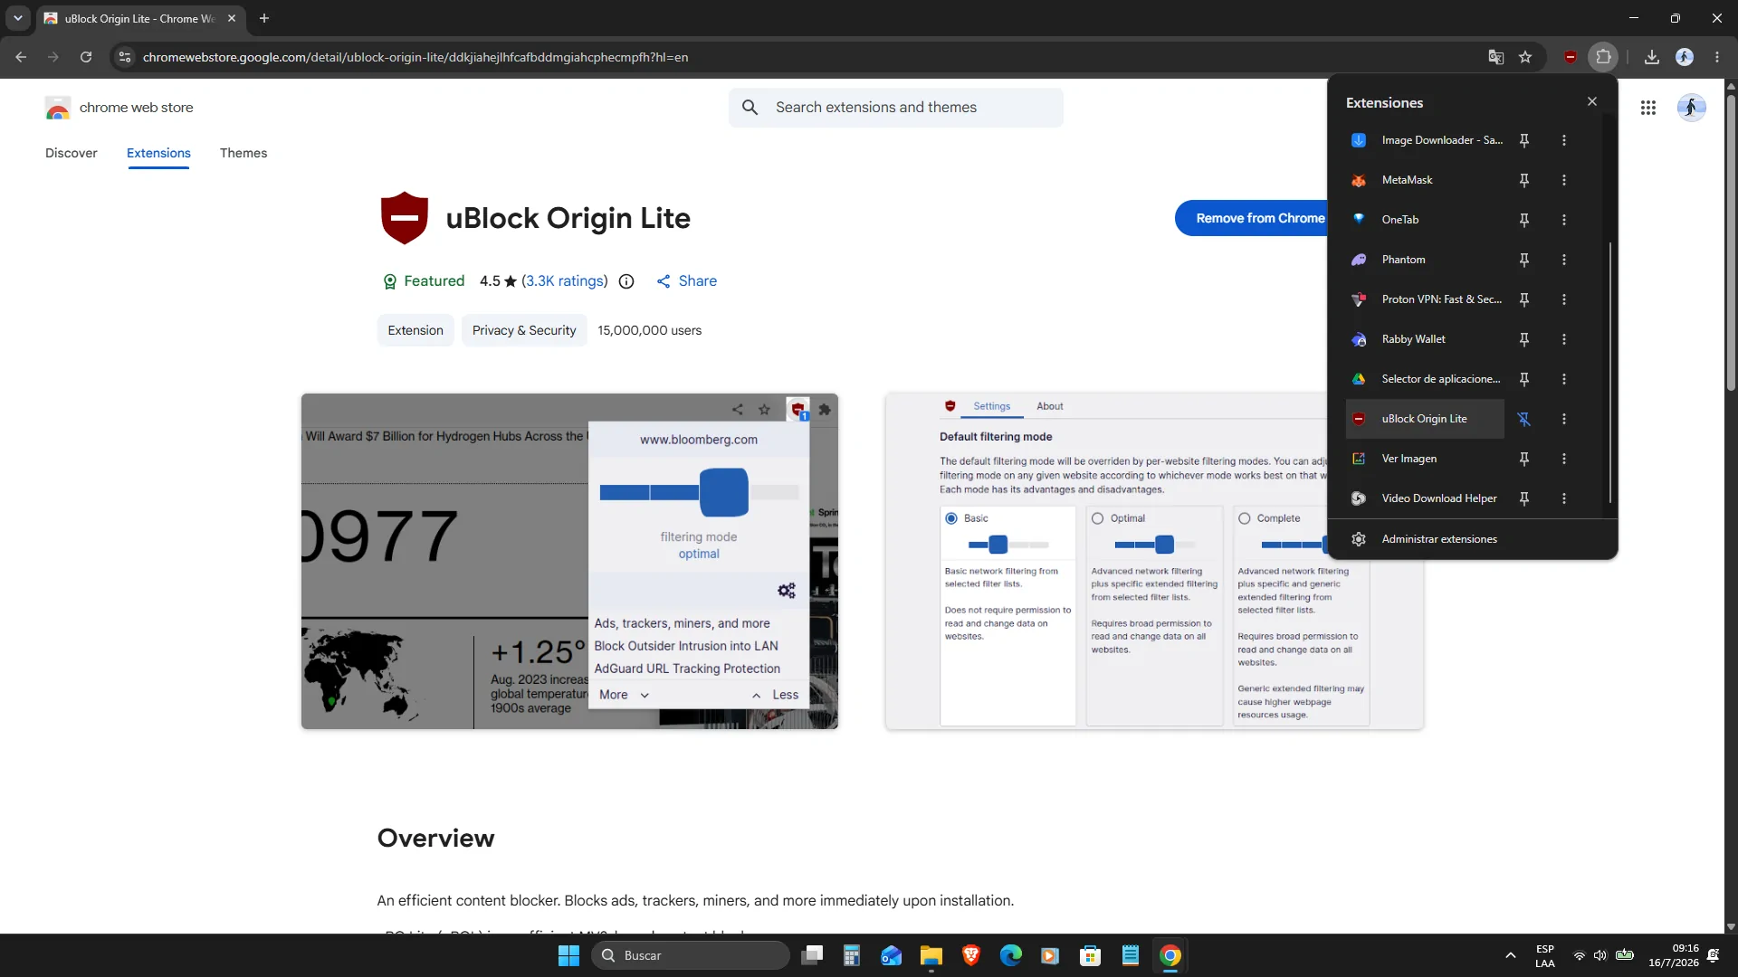Click the Extensions puzzle icon in toolbar
This screenshot has width=1738, height=977.
1603,57
